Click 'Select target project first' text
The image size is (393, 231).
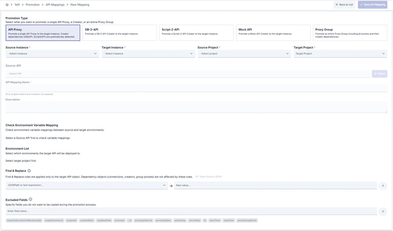21,161
